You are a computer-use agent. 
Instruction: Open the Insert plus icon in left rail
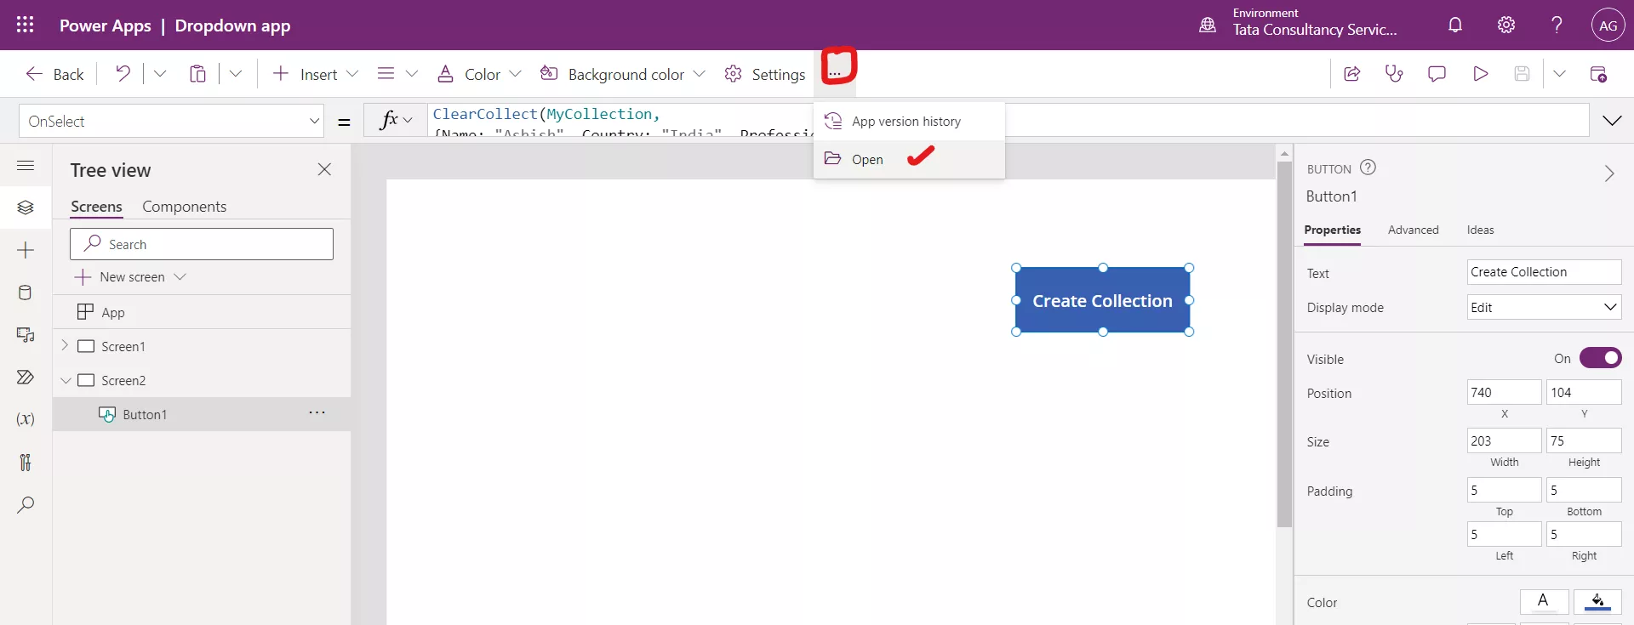(26, 250)
